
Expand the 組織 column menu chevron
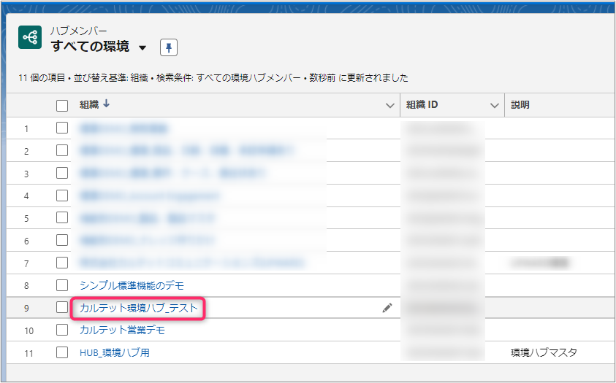click(389, 106)
